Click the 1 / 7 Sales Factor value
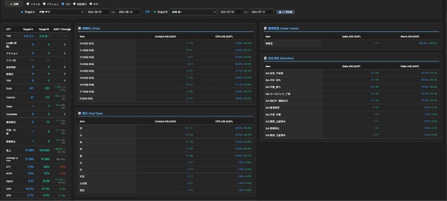Image resolution: width=447 pixels, height=201 pixels. click(x=376, y=43)
